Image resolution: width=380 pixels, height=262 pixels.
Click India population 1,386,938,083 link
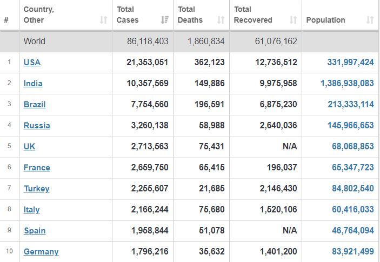click(x=347, y=84)
